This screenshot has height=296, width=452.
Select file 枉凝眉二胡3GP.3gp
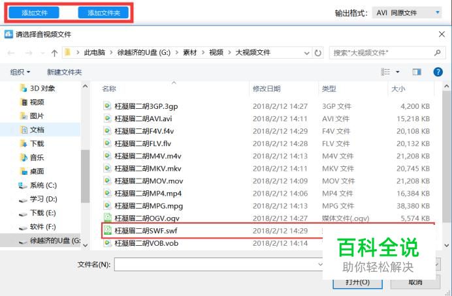tap(266, 106)
